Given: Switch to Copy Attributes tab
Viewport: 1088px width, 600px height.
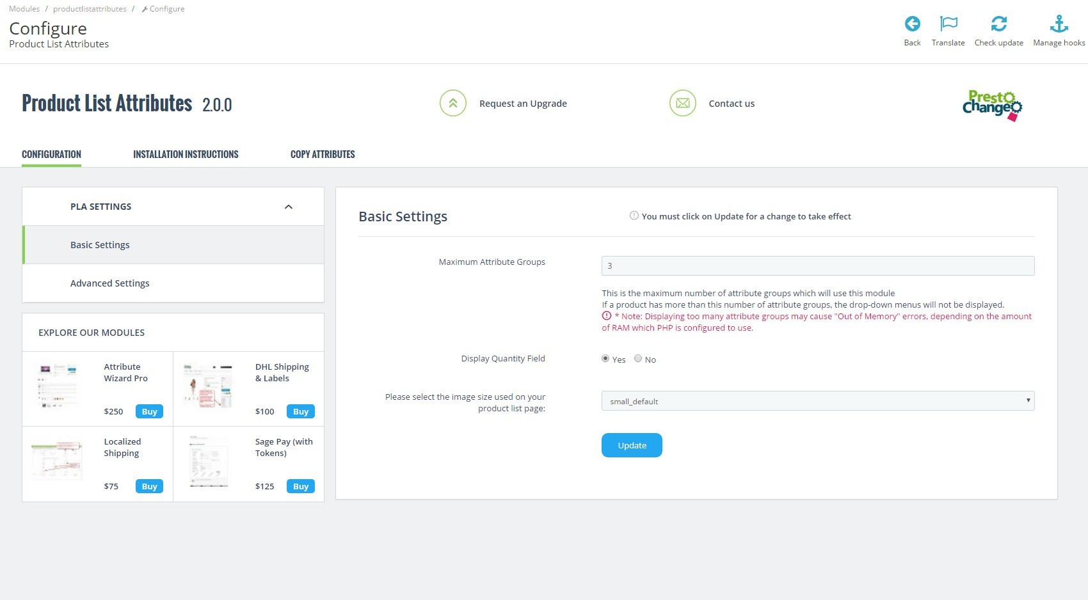Looking at the screenshot, I should click(x=323, y=154).
